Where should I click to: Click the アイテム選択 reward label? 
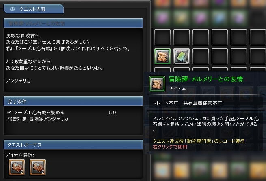point(20,155)
